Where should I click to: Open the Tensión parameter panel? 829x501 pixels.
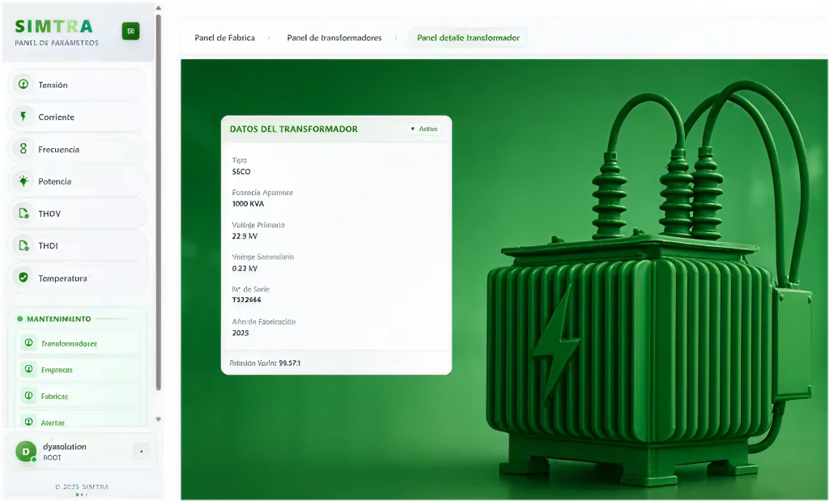click(x=77, y=84)
